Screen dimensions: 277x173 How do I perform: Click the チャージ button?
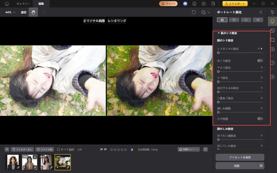[x=168, y=3]
